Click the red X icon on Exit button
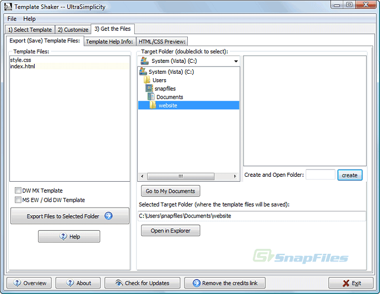Screen dimensions: 380x294 346,283
